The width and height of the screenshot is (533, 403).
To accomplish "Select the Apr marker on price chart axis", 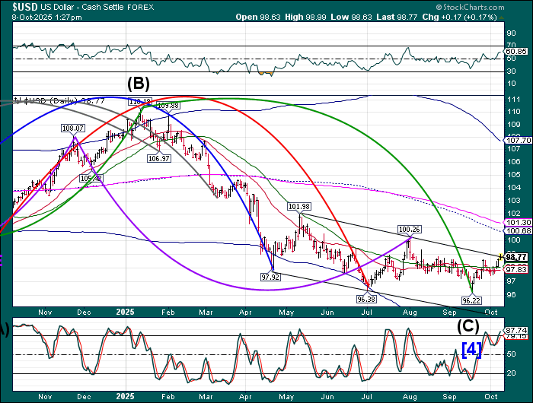I will coord(244,312).
